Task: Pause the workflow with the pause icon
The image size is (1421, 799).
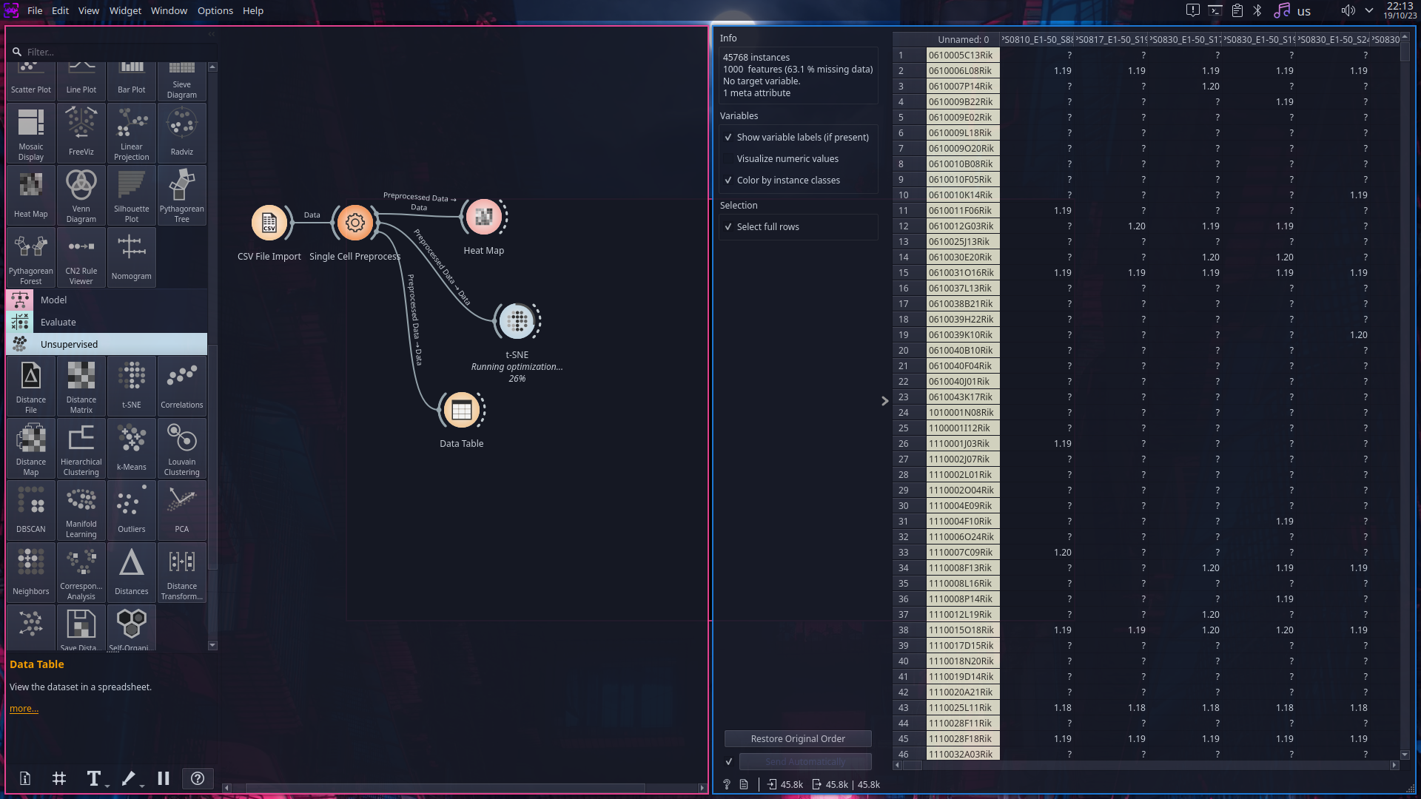Action: 164,778
